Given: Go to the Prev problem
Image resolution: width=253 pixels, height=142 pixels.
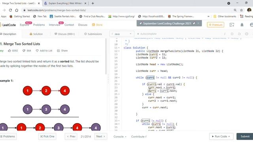Looking at the screenshot, I should point(71,136).
